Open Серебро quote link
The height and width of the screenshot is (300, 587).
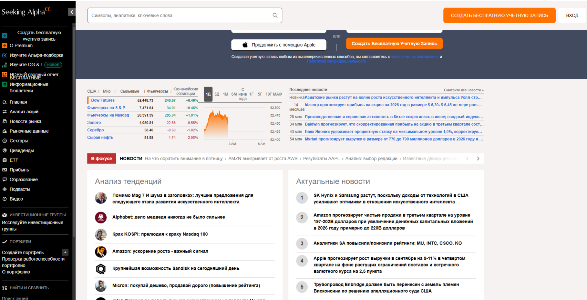pos(96,130)
